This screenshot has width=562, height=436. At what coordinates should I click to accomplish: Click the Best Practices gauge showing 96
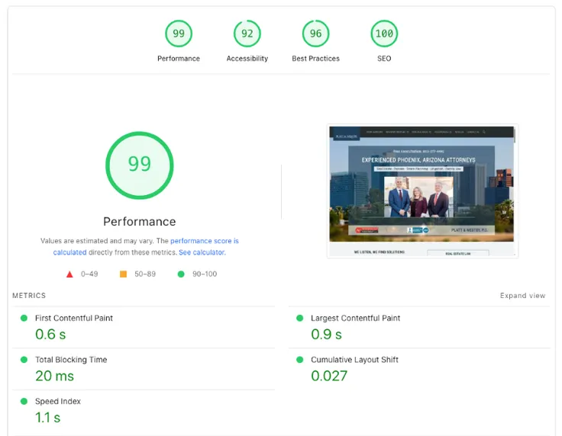click(x=315, y=34)
